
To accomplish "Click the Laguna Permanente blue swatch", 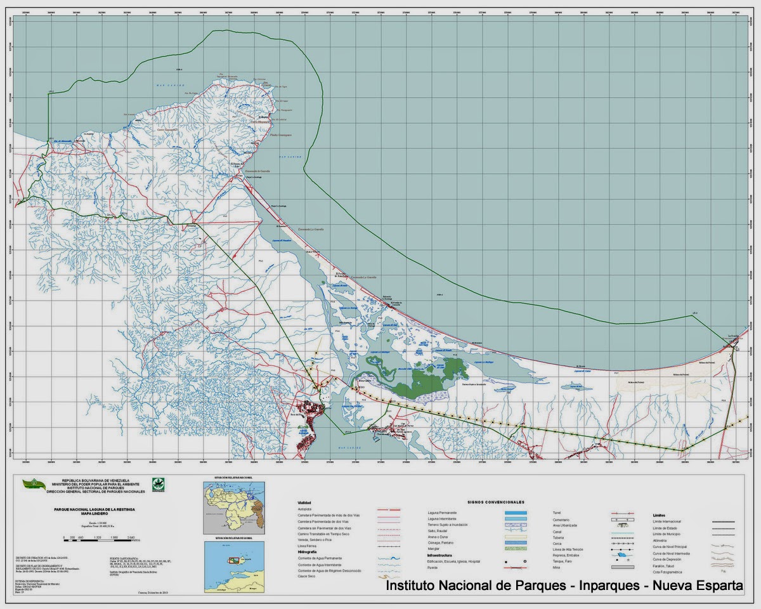I will (516, 511).
